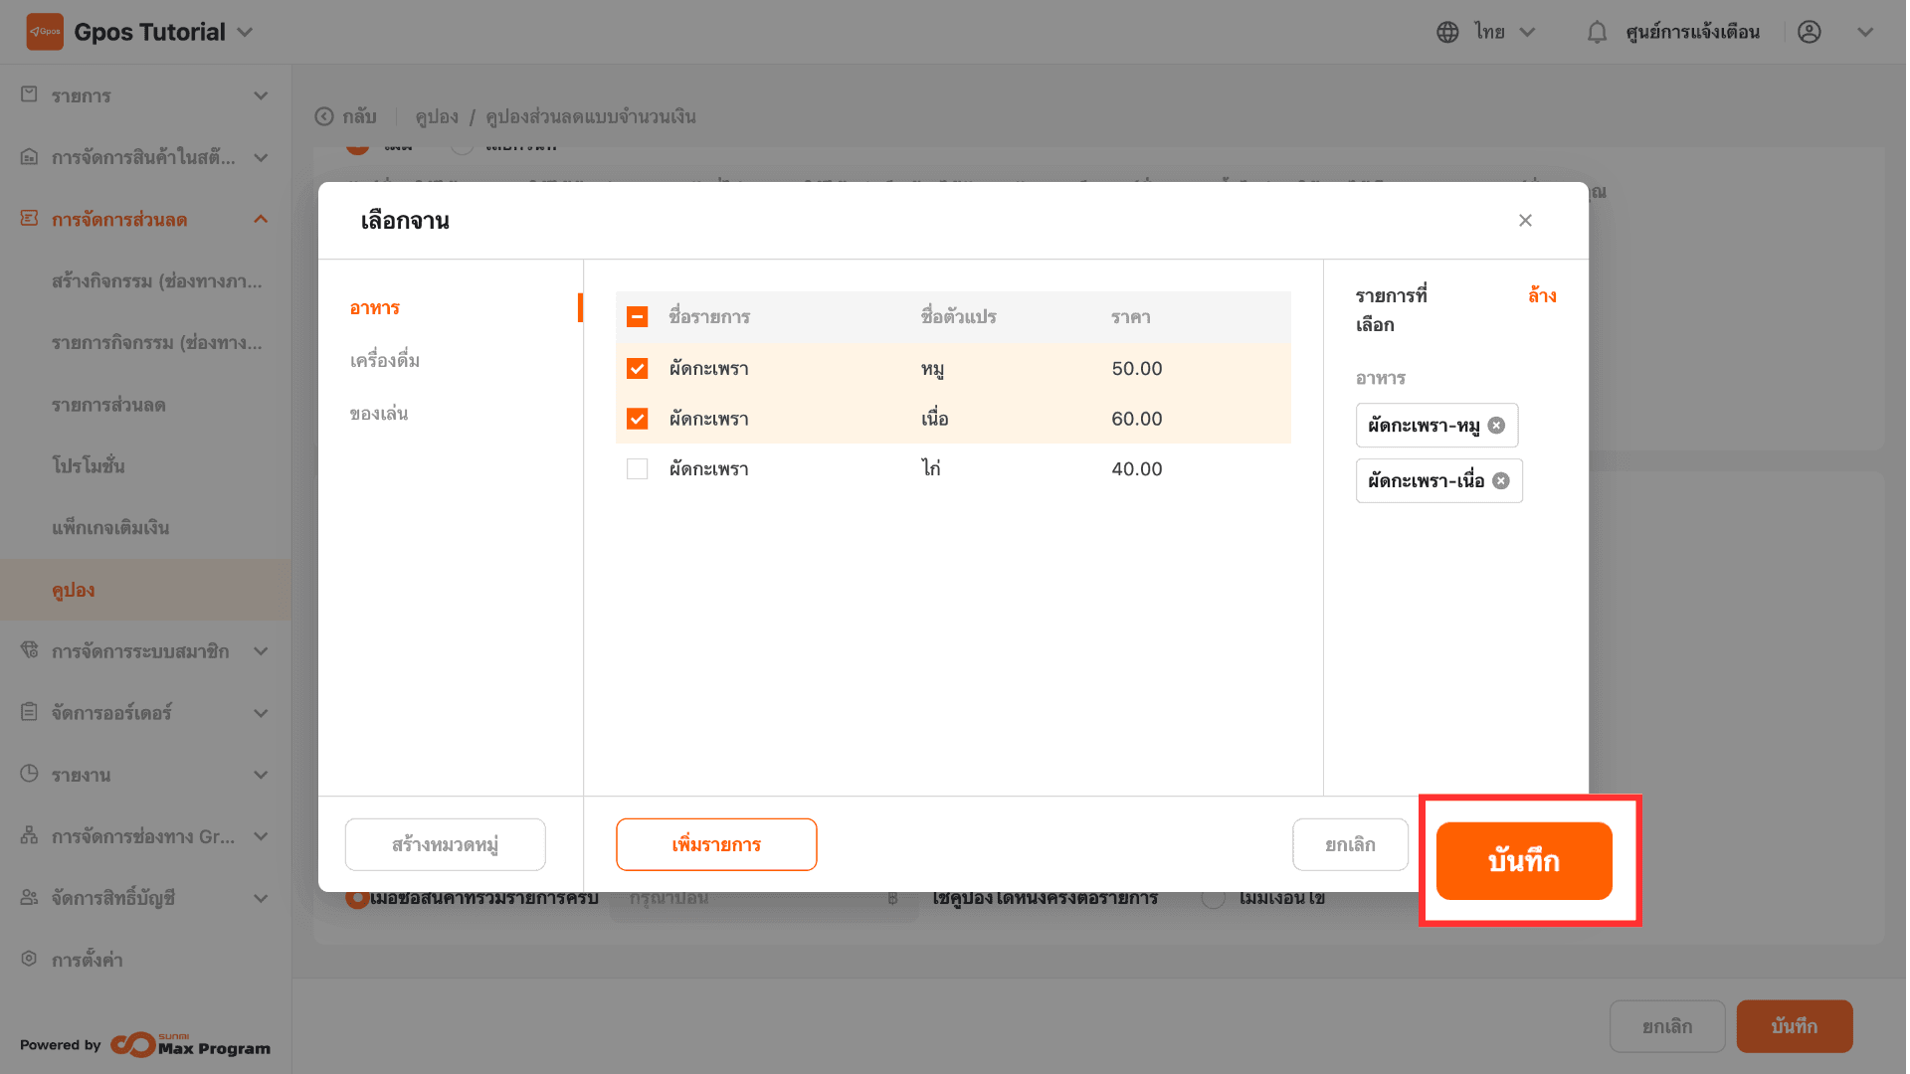Remove ผัดกะเพรา-หมู chip with its x icon
The image size is (1910, 1074).
pos(1497,426)
